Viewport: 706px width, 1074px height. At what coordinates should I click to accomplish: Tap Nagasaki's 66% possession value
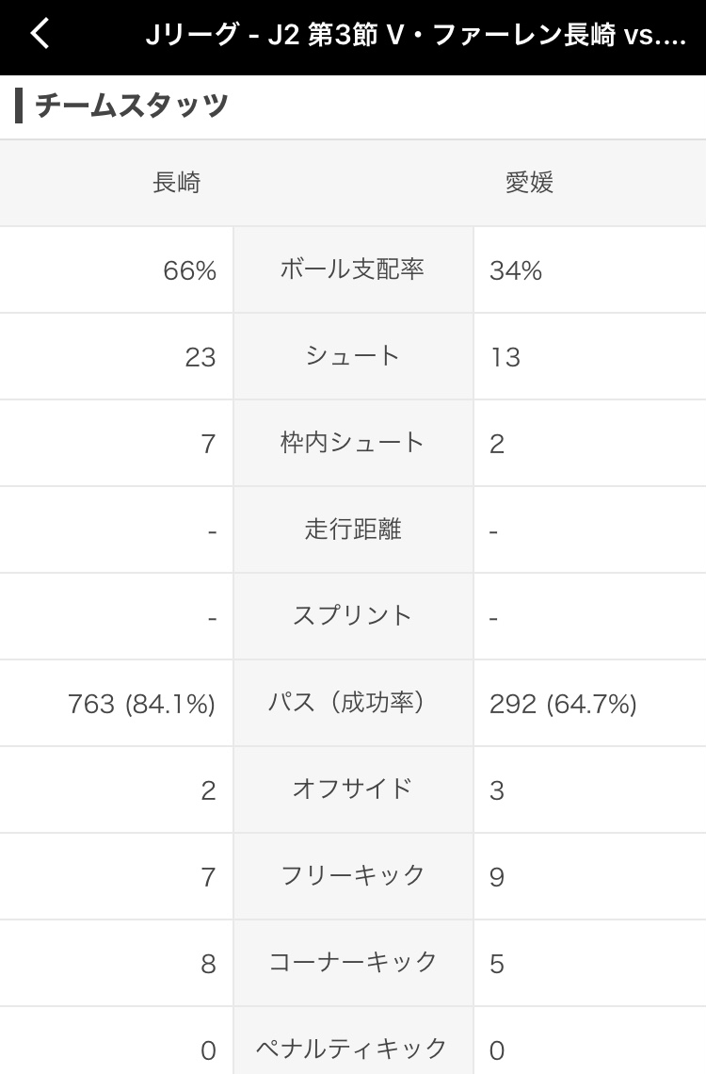[189, 271]
